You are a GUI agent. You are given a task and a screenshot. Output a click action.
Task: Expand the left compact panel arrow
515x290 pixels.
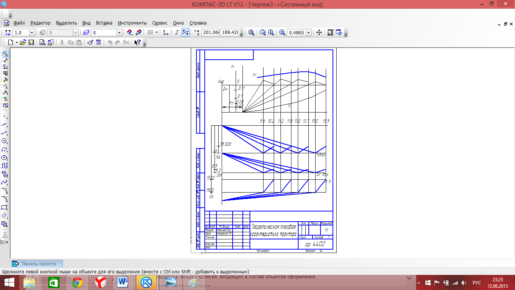coord(6,242)
